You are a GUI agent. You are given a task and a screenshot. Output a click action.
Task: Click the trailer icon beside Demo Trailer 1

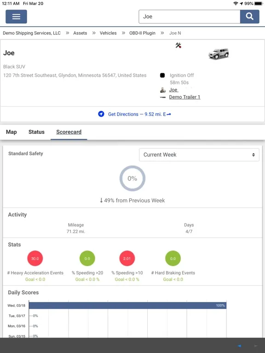[x=163, y=97]
